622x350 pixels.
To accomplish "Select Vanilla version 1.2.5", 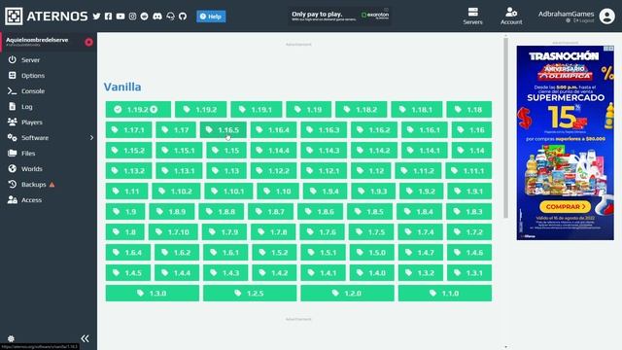I will (x=250, y=294).
